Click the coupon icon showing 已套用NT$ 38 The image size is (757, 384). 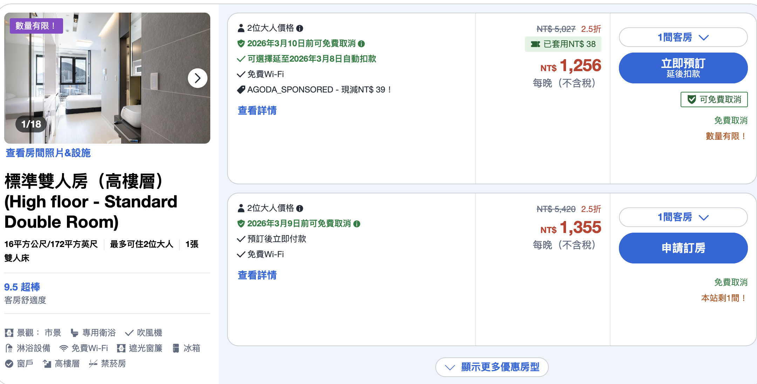[535, 44]
